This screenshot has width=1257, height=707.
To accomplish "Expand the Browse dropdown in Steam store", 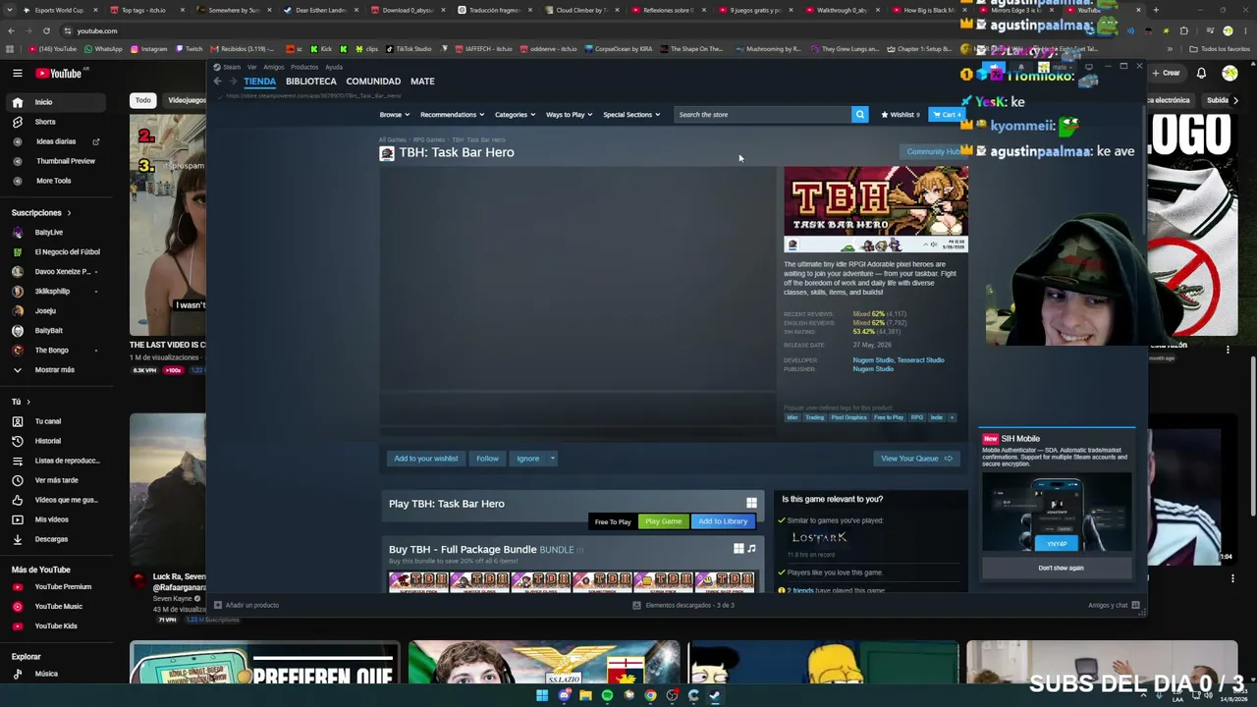I will [394, 115].
